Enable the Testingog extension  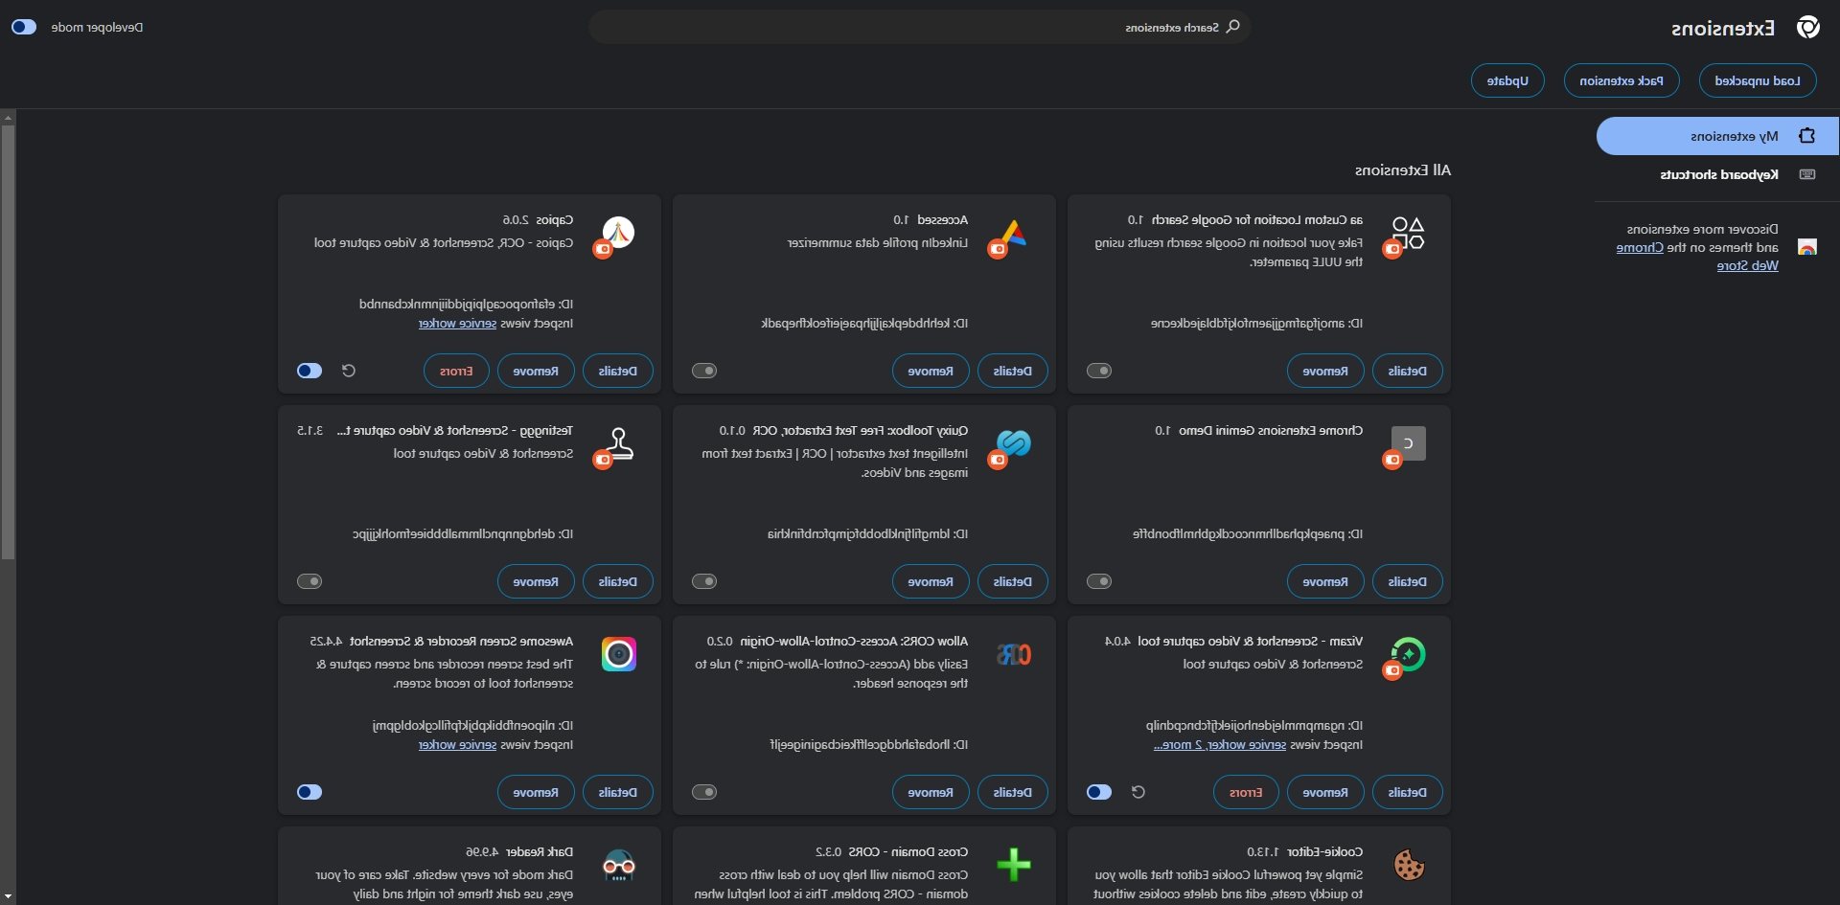coord(310,581)
